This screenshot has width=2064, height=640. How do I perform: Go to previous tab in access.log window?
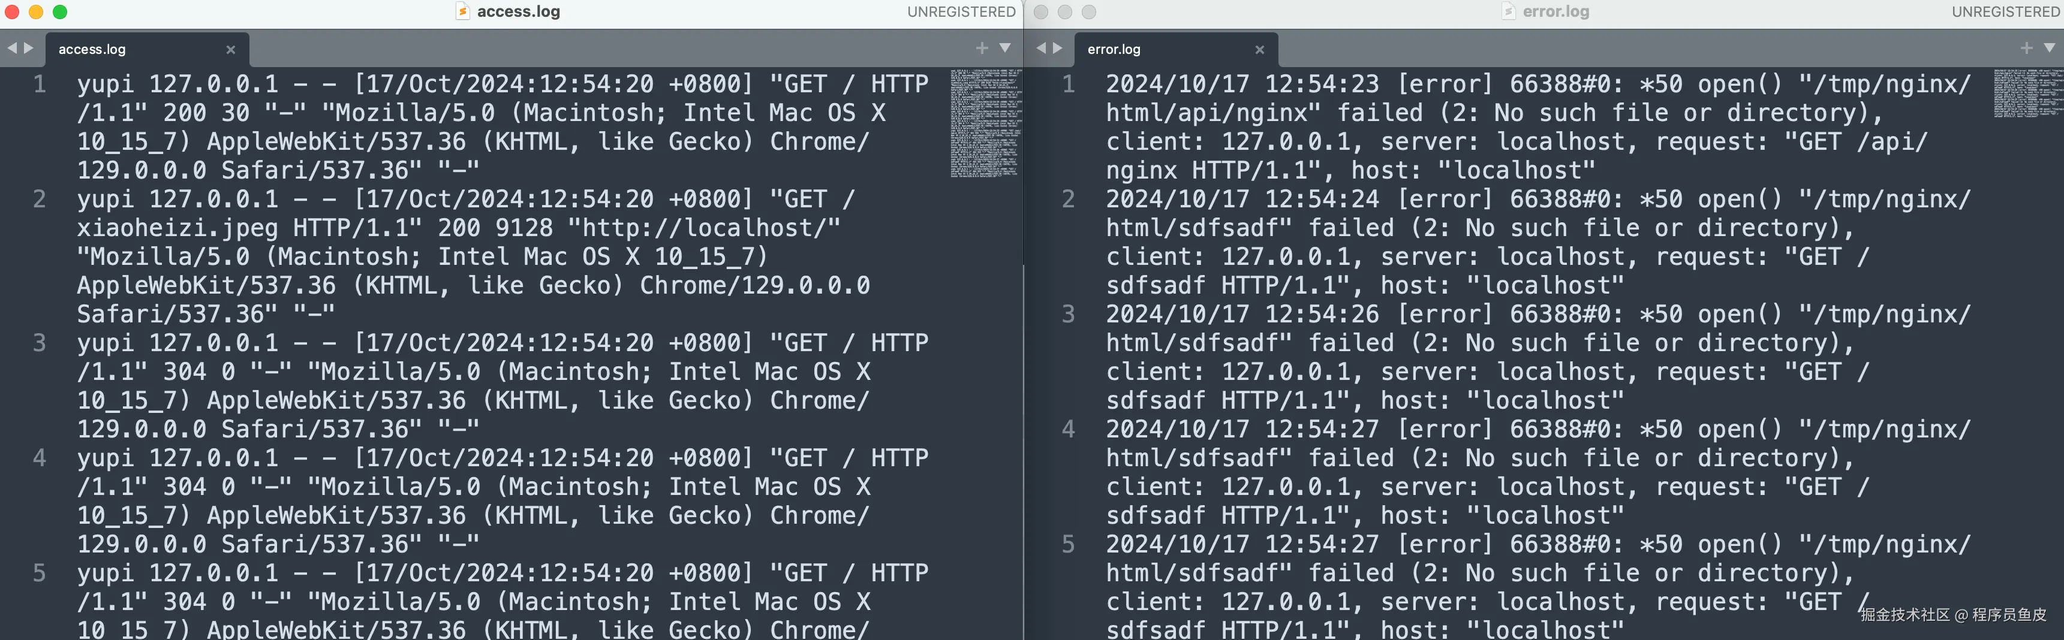point(12,48)
